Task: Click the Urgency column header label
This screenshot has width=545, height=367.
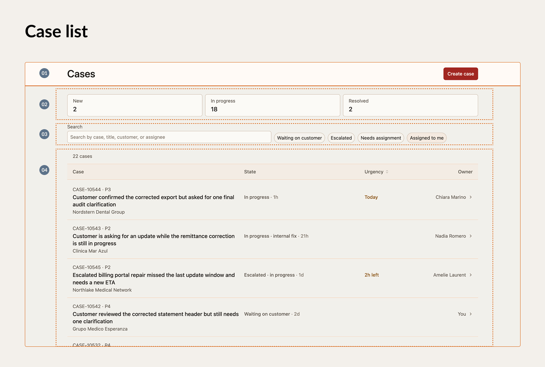Action: pyautogui.click(x=374, y=172)
